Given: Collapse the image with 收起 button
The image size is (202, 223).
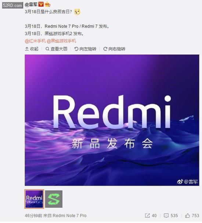Looking at the screenshot, I should [x=32, y=49].
